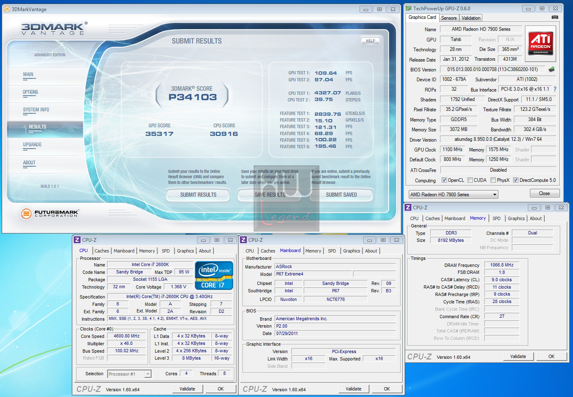This screenshot has height=397, width=573.
Task: Click the CPU-Z Mainboard window title icon
Action: coord(243,240)
